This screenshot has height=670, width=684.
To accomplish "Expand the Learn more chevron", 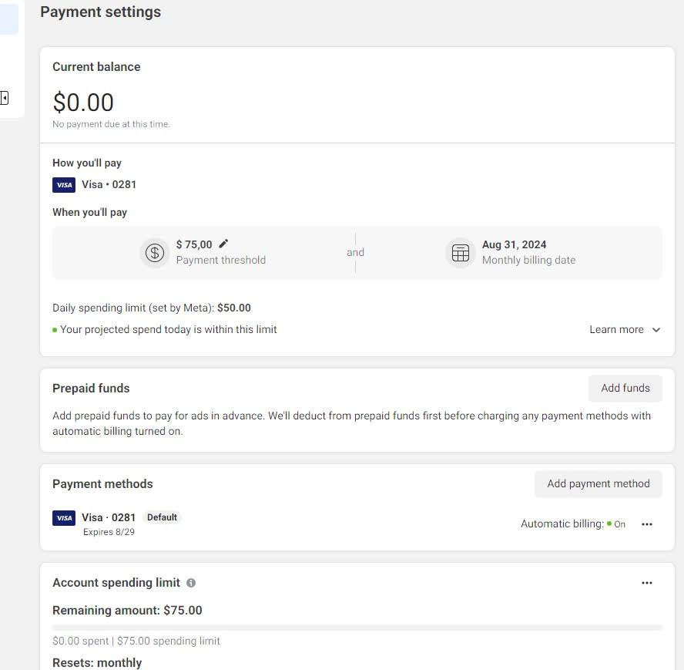I will pos(656,330).
